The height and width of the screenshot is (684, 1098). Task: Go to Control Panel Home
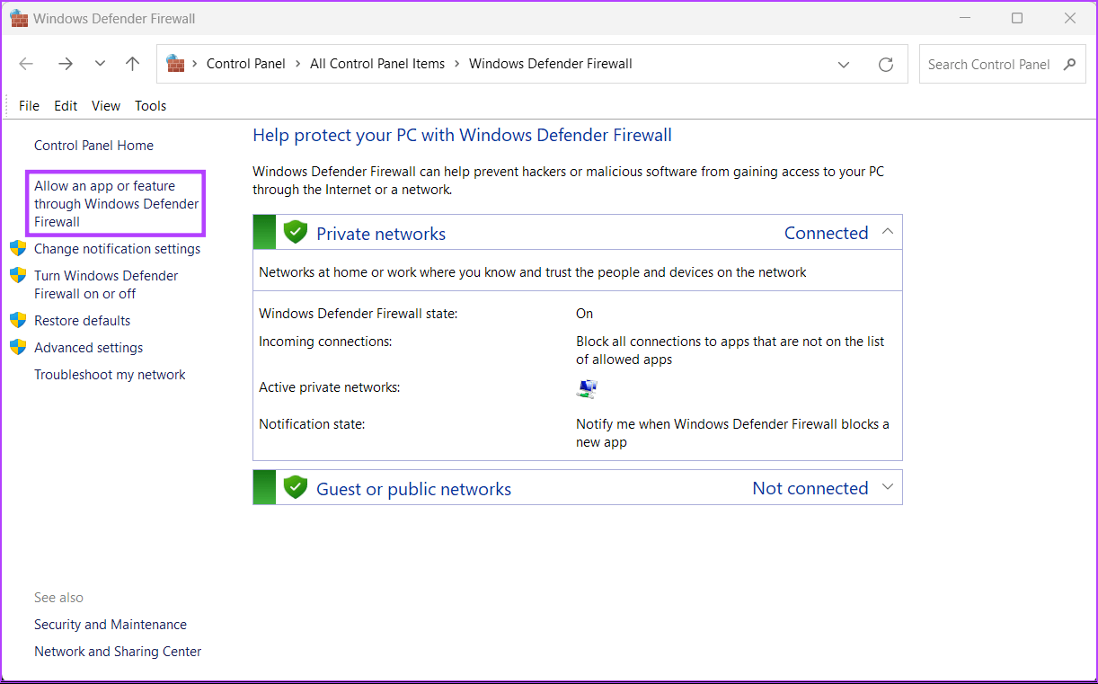(93, 146)
